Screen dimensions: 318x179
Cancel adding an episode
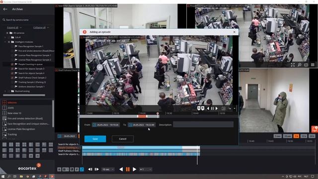pos(123,139)
